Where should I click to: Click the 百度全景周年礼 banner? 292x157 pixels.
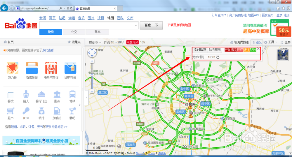[41, 141]
